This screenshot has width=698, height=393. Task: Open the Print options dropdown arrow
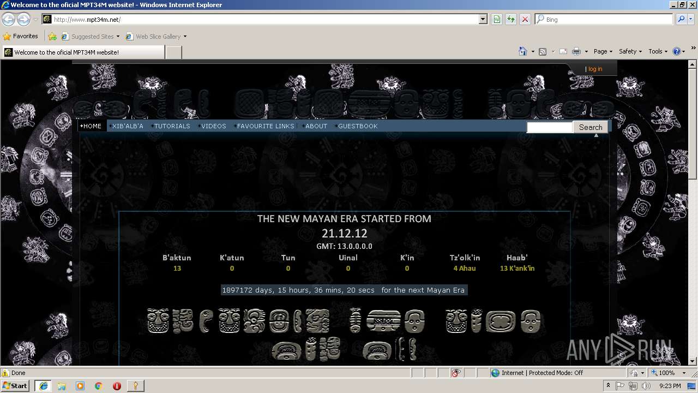[586, 51]
